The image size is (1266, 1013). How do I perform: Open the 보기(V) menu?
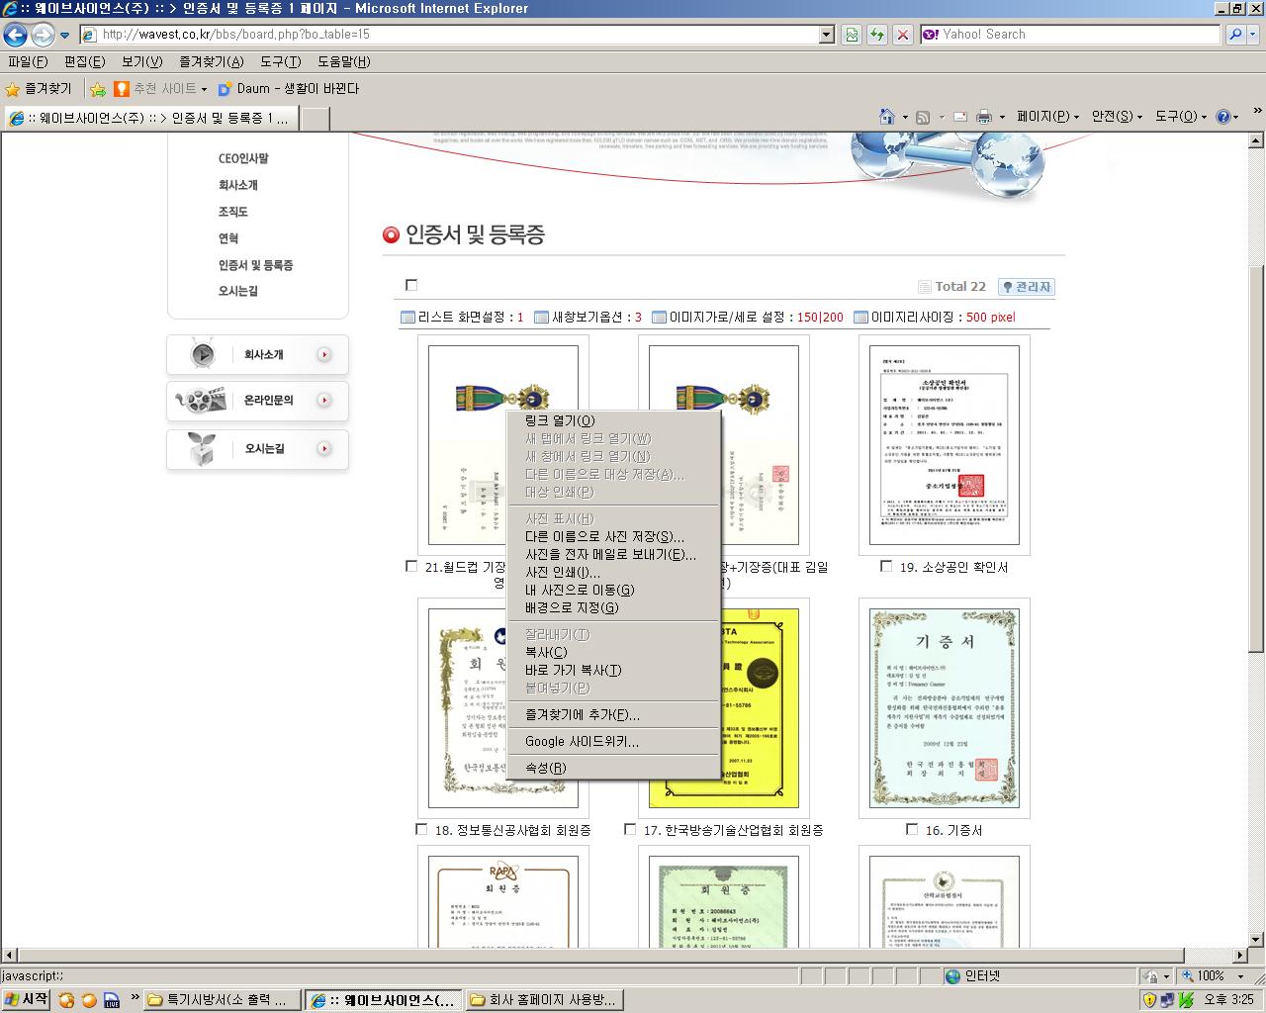click(x=141, y=61)
